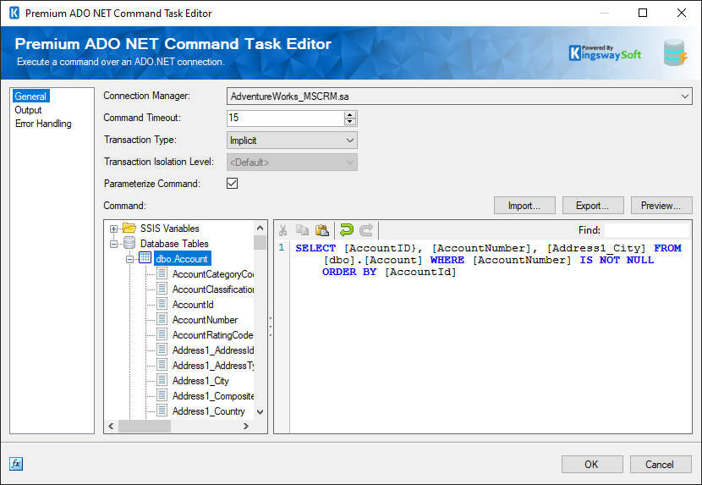This screenshot has height=485, width=702.
Task: Toggle the Parameterize Command checkbox
Action: (233, 184)
